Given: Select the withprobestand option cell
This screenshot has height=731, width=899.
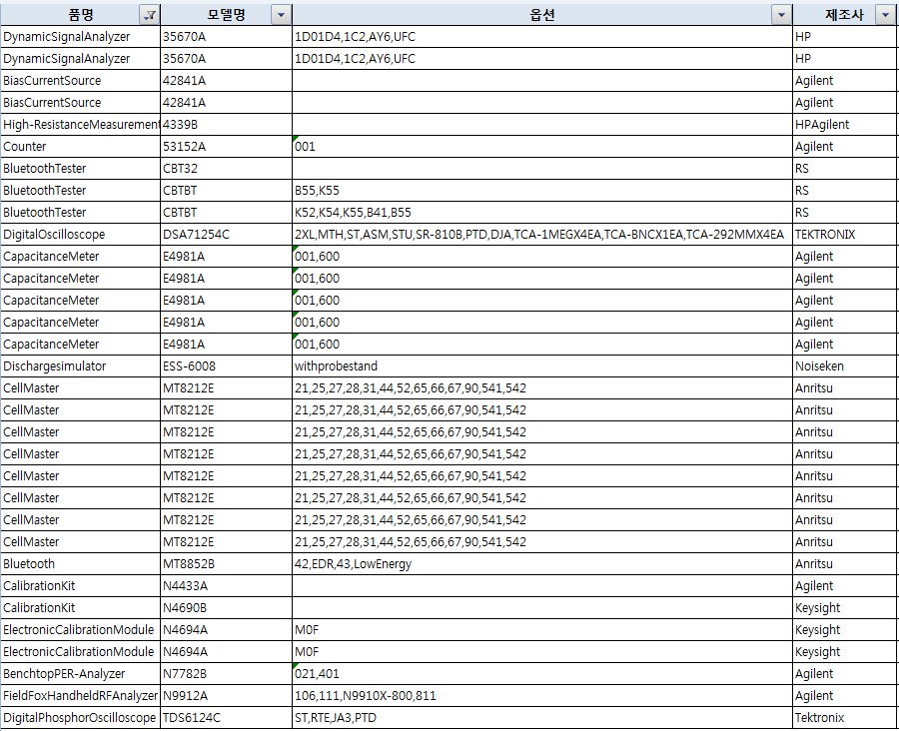Looking at the screenshot, I should (539, 366).
